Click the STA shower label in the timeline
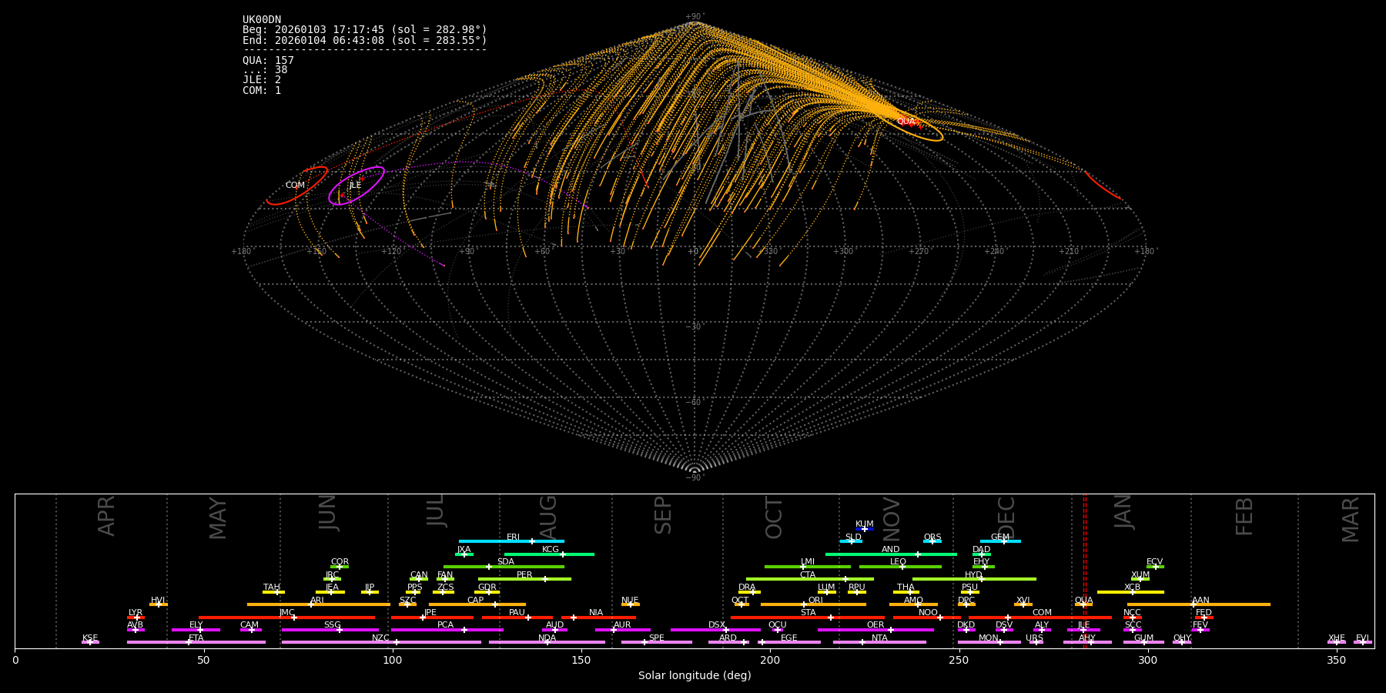The width and height of the screenshot is (1386, 693). coord(808,613)
